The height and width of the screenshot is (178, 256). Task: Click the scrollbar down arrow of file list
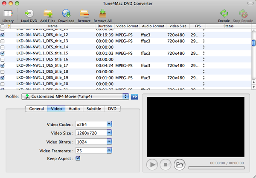(x=253, y=87)
